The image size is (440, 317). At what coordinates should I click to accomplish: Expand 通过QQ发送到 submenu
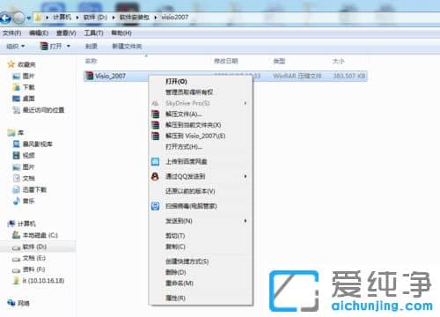[x=201, y=176]
